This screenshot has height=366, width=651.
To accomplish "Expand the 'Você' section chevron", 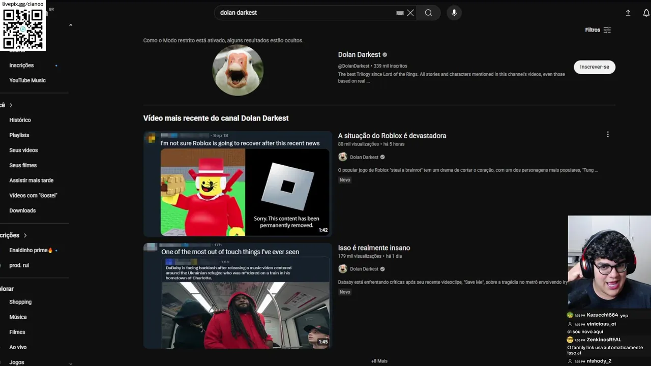I will pos(11,105).
